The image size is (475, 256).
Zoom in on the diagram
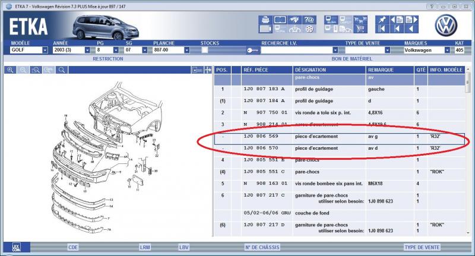[x=10, y=70]
